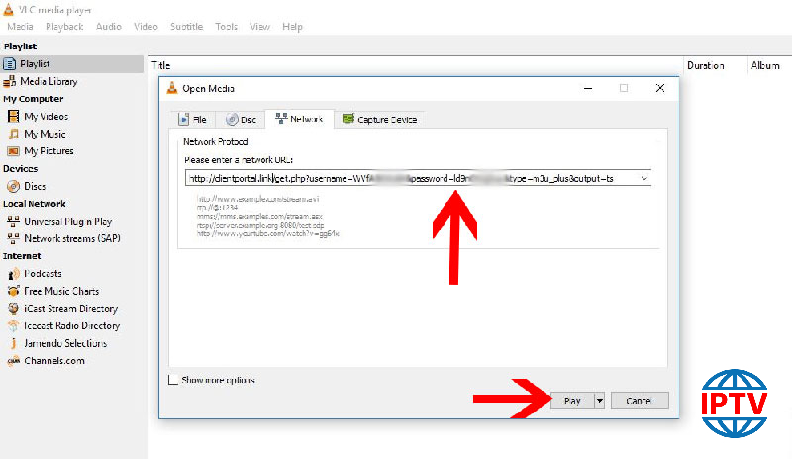Viewport: 792px width, 459px height.
Task: Click the Playlist icon in the sidebar
Action: click(x=12, y=64)
